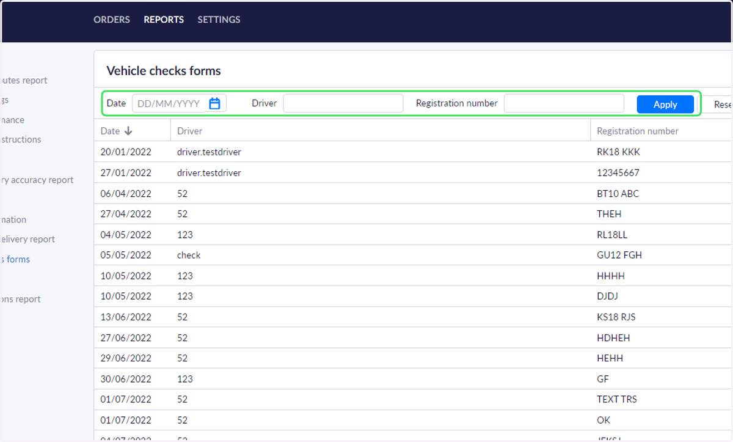Select the 13/06/2022 date cell

click(126, 317)
